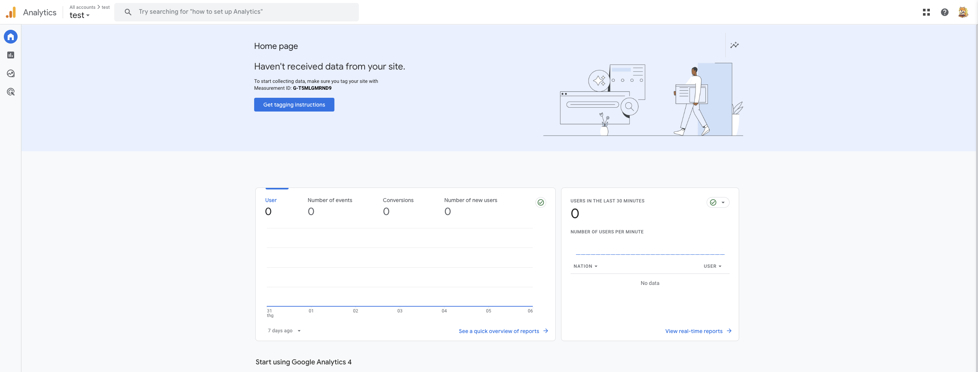Open the Help question mark icon
978x372 pixels.
coord(945,12)
